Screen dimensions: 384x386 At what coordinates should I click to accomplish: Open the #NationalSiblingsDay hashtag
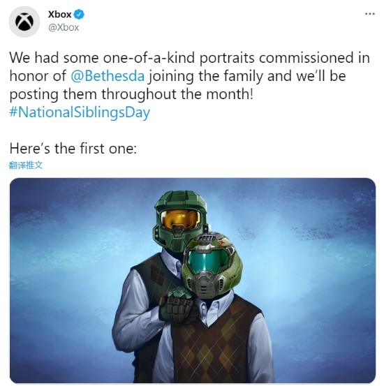pos(80,112)
